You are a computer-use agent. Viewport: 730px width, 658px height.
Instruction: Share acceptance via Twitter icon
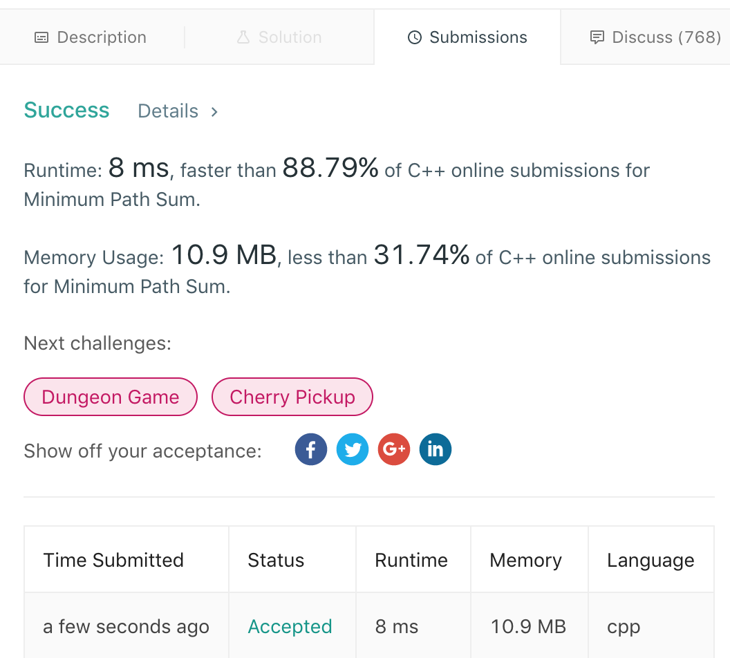click(x=353, y=450)
